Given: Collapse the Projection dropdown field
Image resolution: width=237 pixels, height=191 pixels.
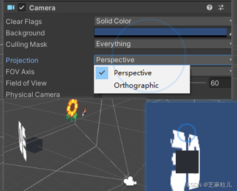Looking at the screenshot, I should click(x=163, y=60).
